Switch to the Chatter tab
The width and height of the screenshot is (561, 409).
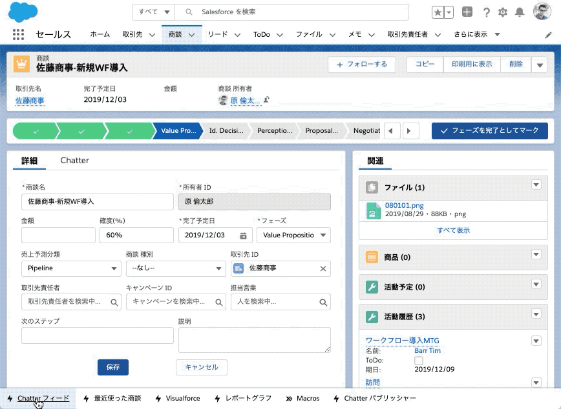click(x=74, y=161)
